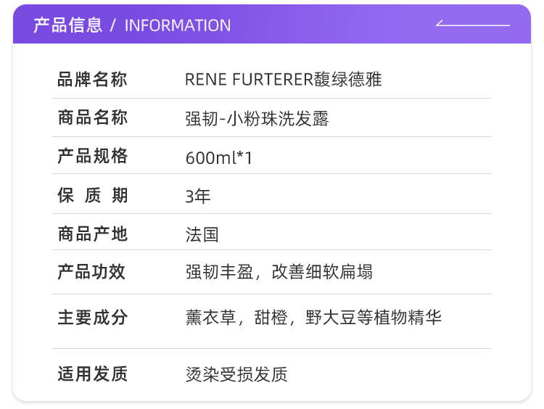Select the 产品规格 row label
The image size is (544, 409).
(x=92, y=157)
